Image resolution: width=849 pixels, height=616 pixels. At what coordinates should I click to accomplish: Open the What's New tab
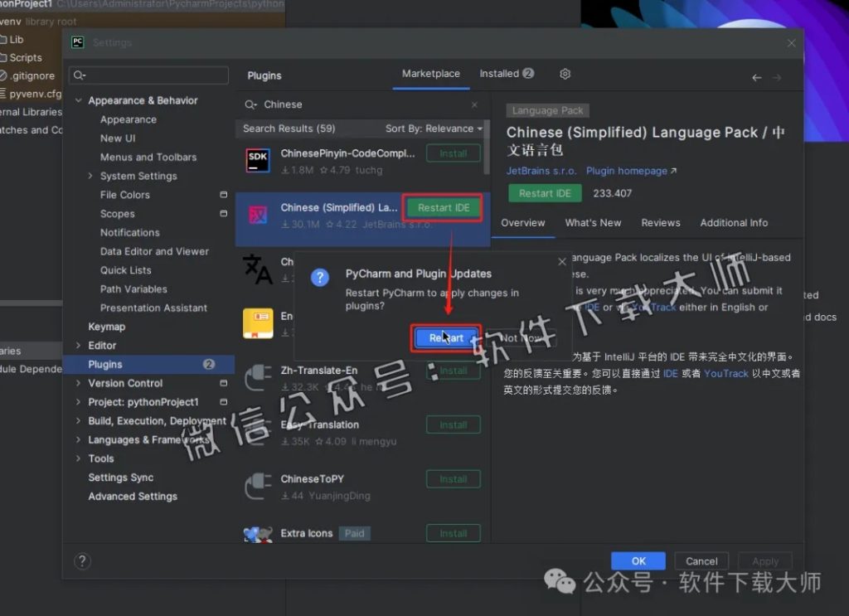point(593,222)
